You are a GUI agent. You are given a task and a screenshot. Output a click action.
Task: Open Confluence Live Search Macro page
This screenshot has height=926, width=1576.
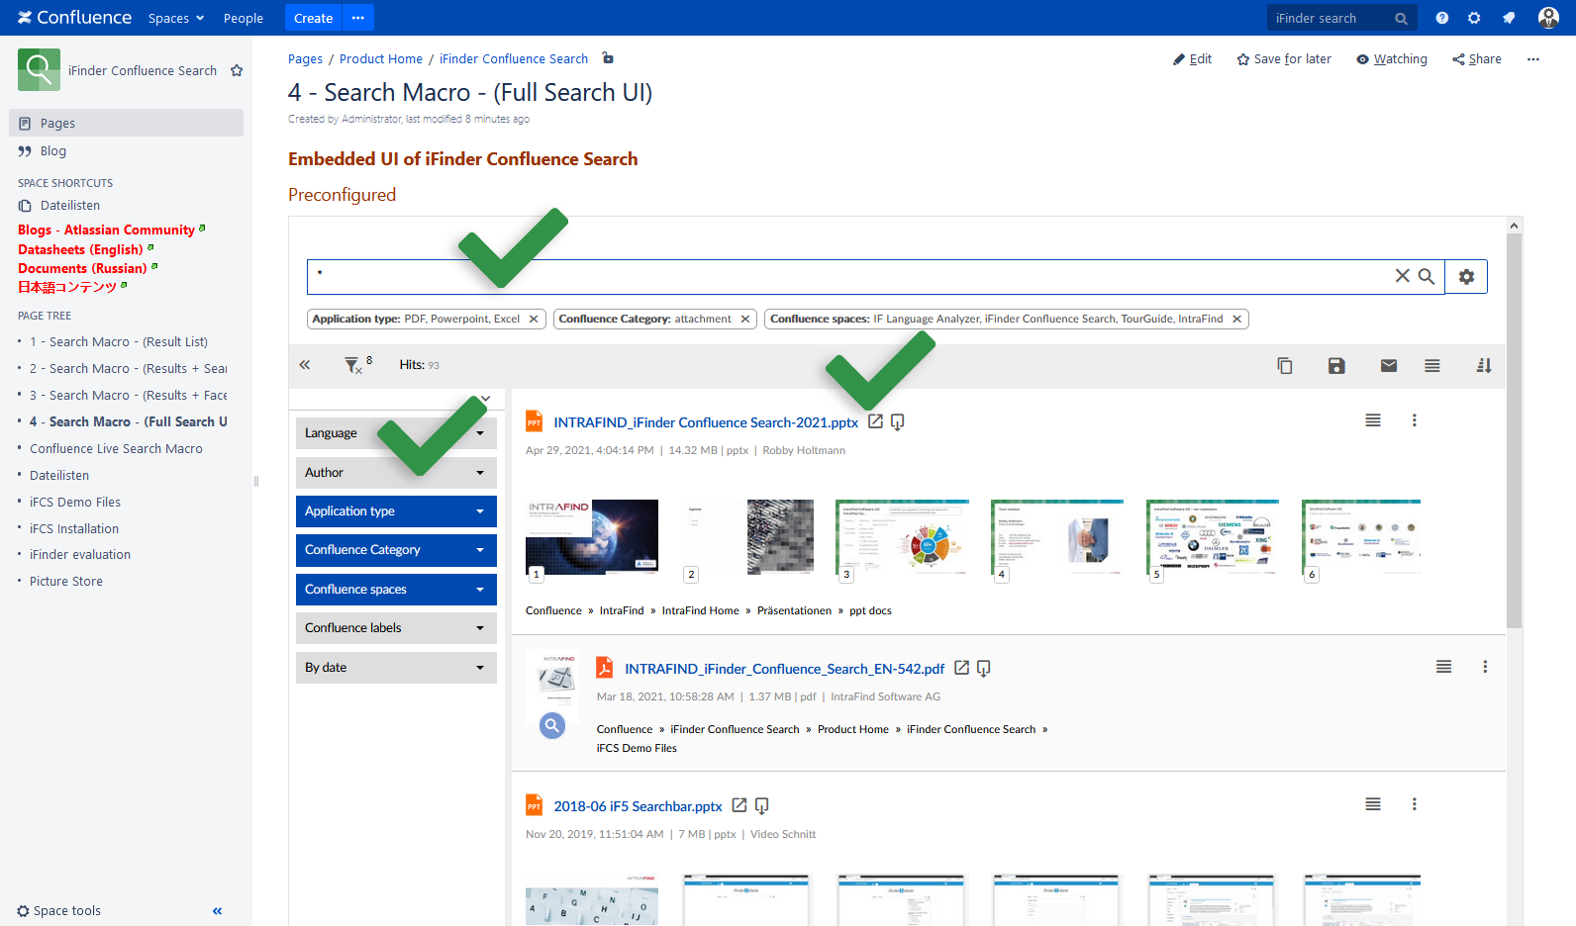pos(116,449)
